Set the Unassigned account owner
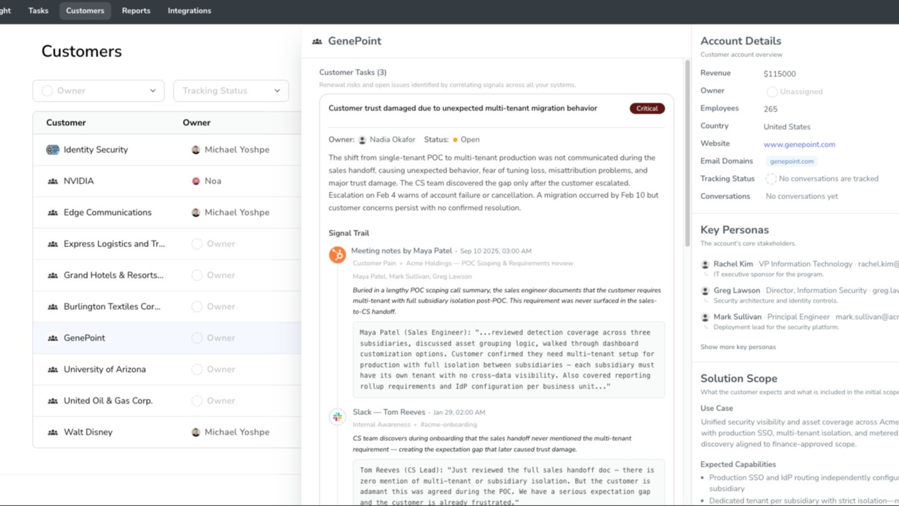This screenshot has height=506, width=899. pyautogui.click(x=795, y=91)
